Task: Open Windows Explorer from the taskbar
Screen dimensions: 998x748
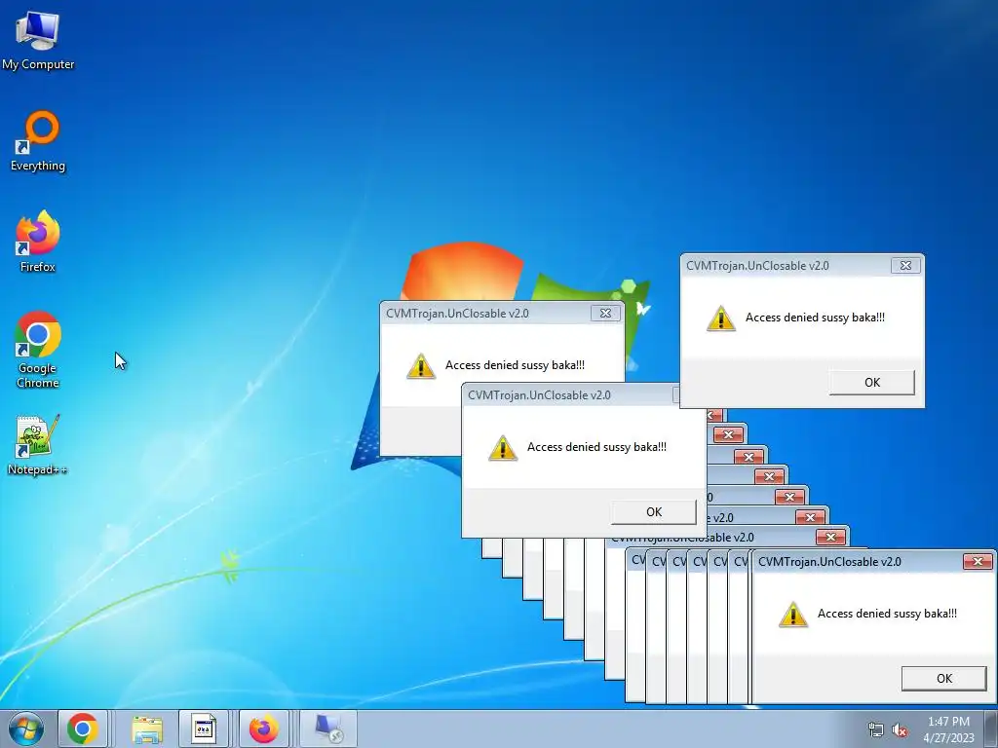Action: [147, 729]
